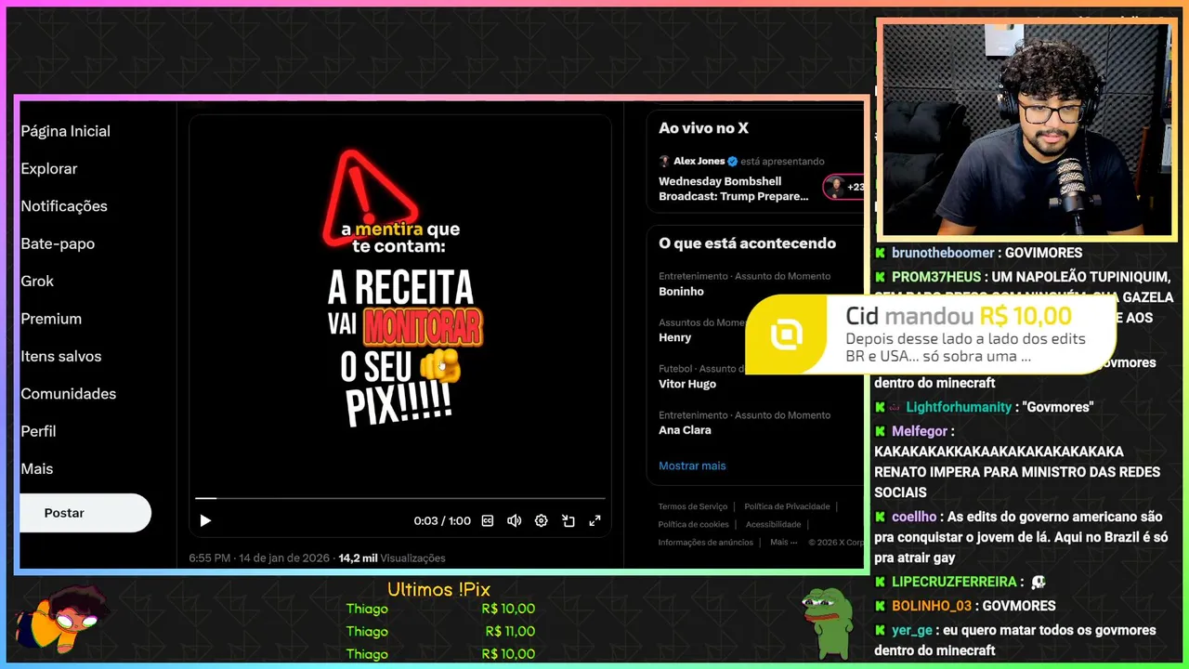The width and height of the screenshot is (1189, 669).
Task: Click the 14,2 mil Visualizações count
Action: click(x=392, y=558)
